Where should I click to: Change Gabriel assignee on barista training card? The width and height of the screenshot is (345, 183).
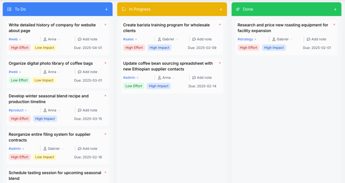[168, 39]
